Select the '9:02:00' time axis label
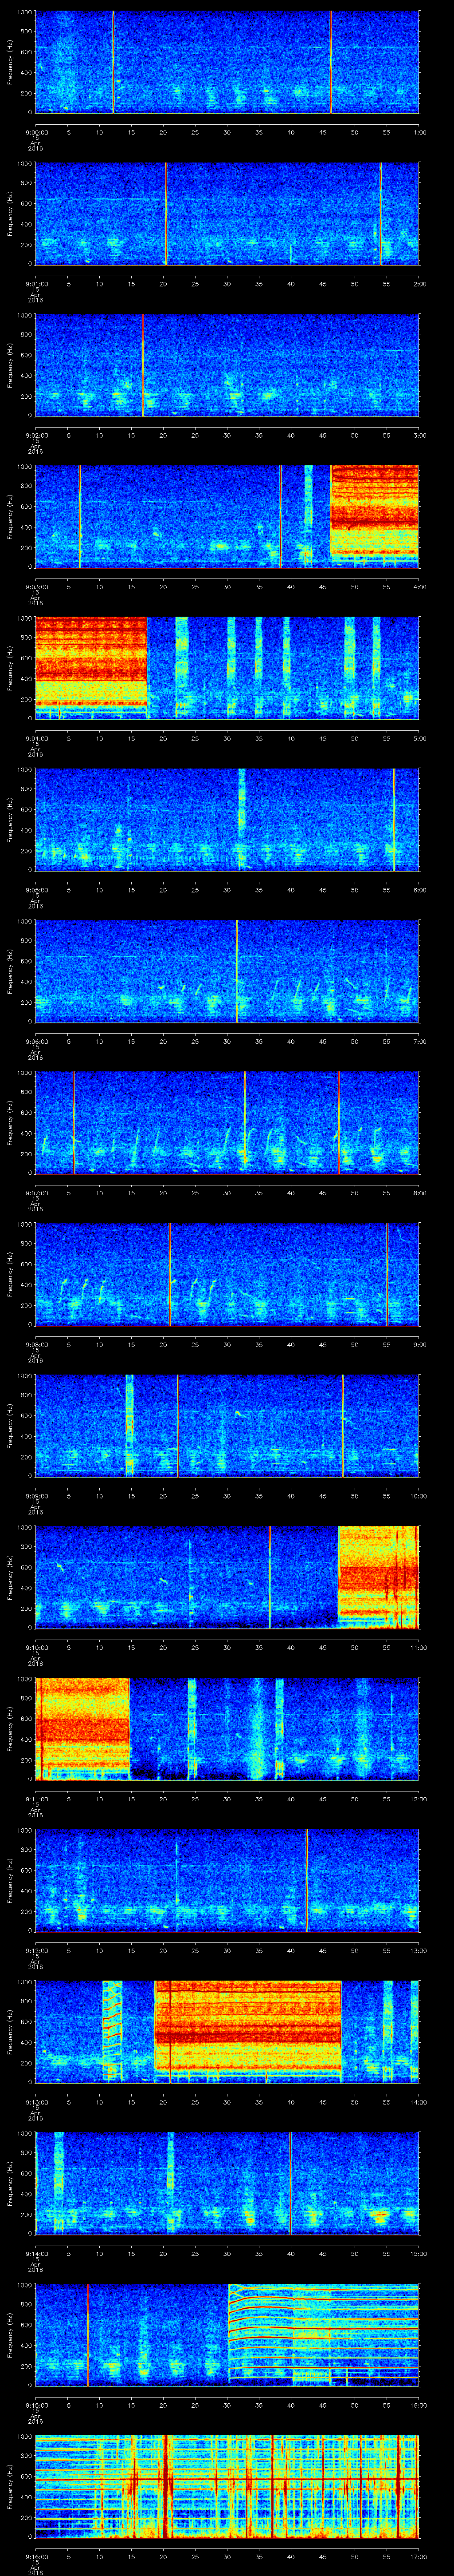The width and height of the screenshot is (454, 2576). (x=36, y=435)
